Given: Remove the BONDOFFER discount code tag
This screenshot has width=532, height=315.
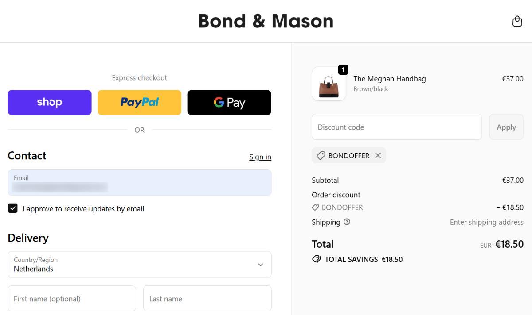Looking at the screenshot, I should coord(378,155).
